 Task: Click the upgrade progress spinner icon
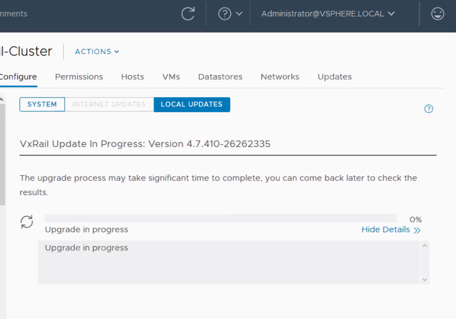tap(27, 221)
